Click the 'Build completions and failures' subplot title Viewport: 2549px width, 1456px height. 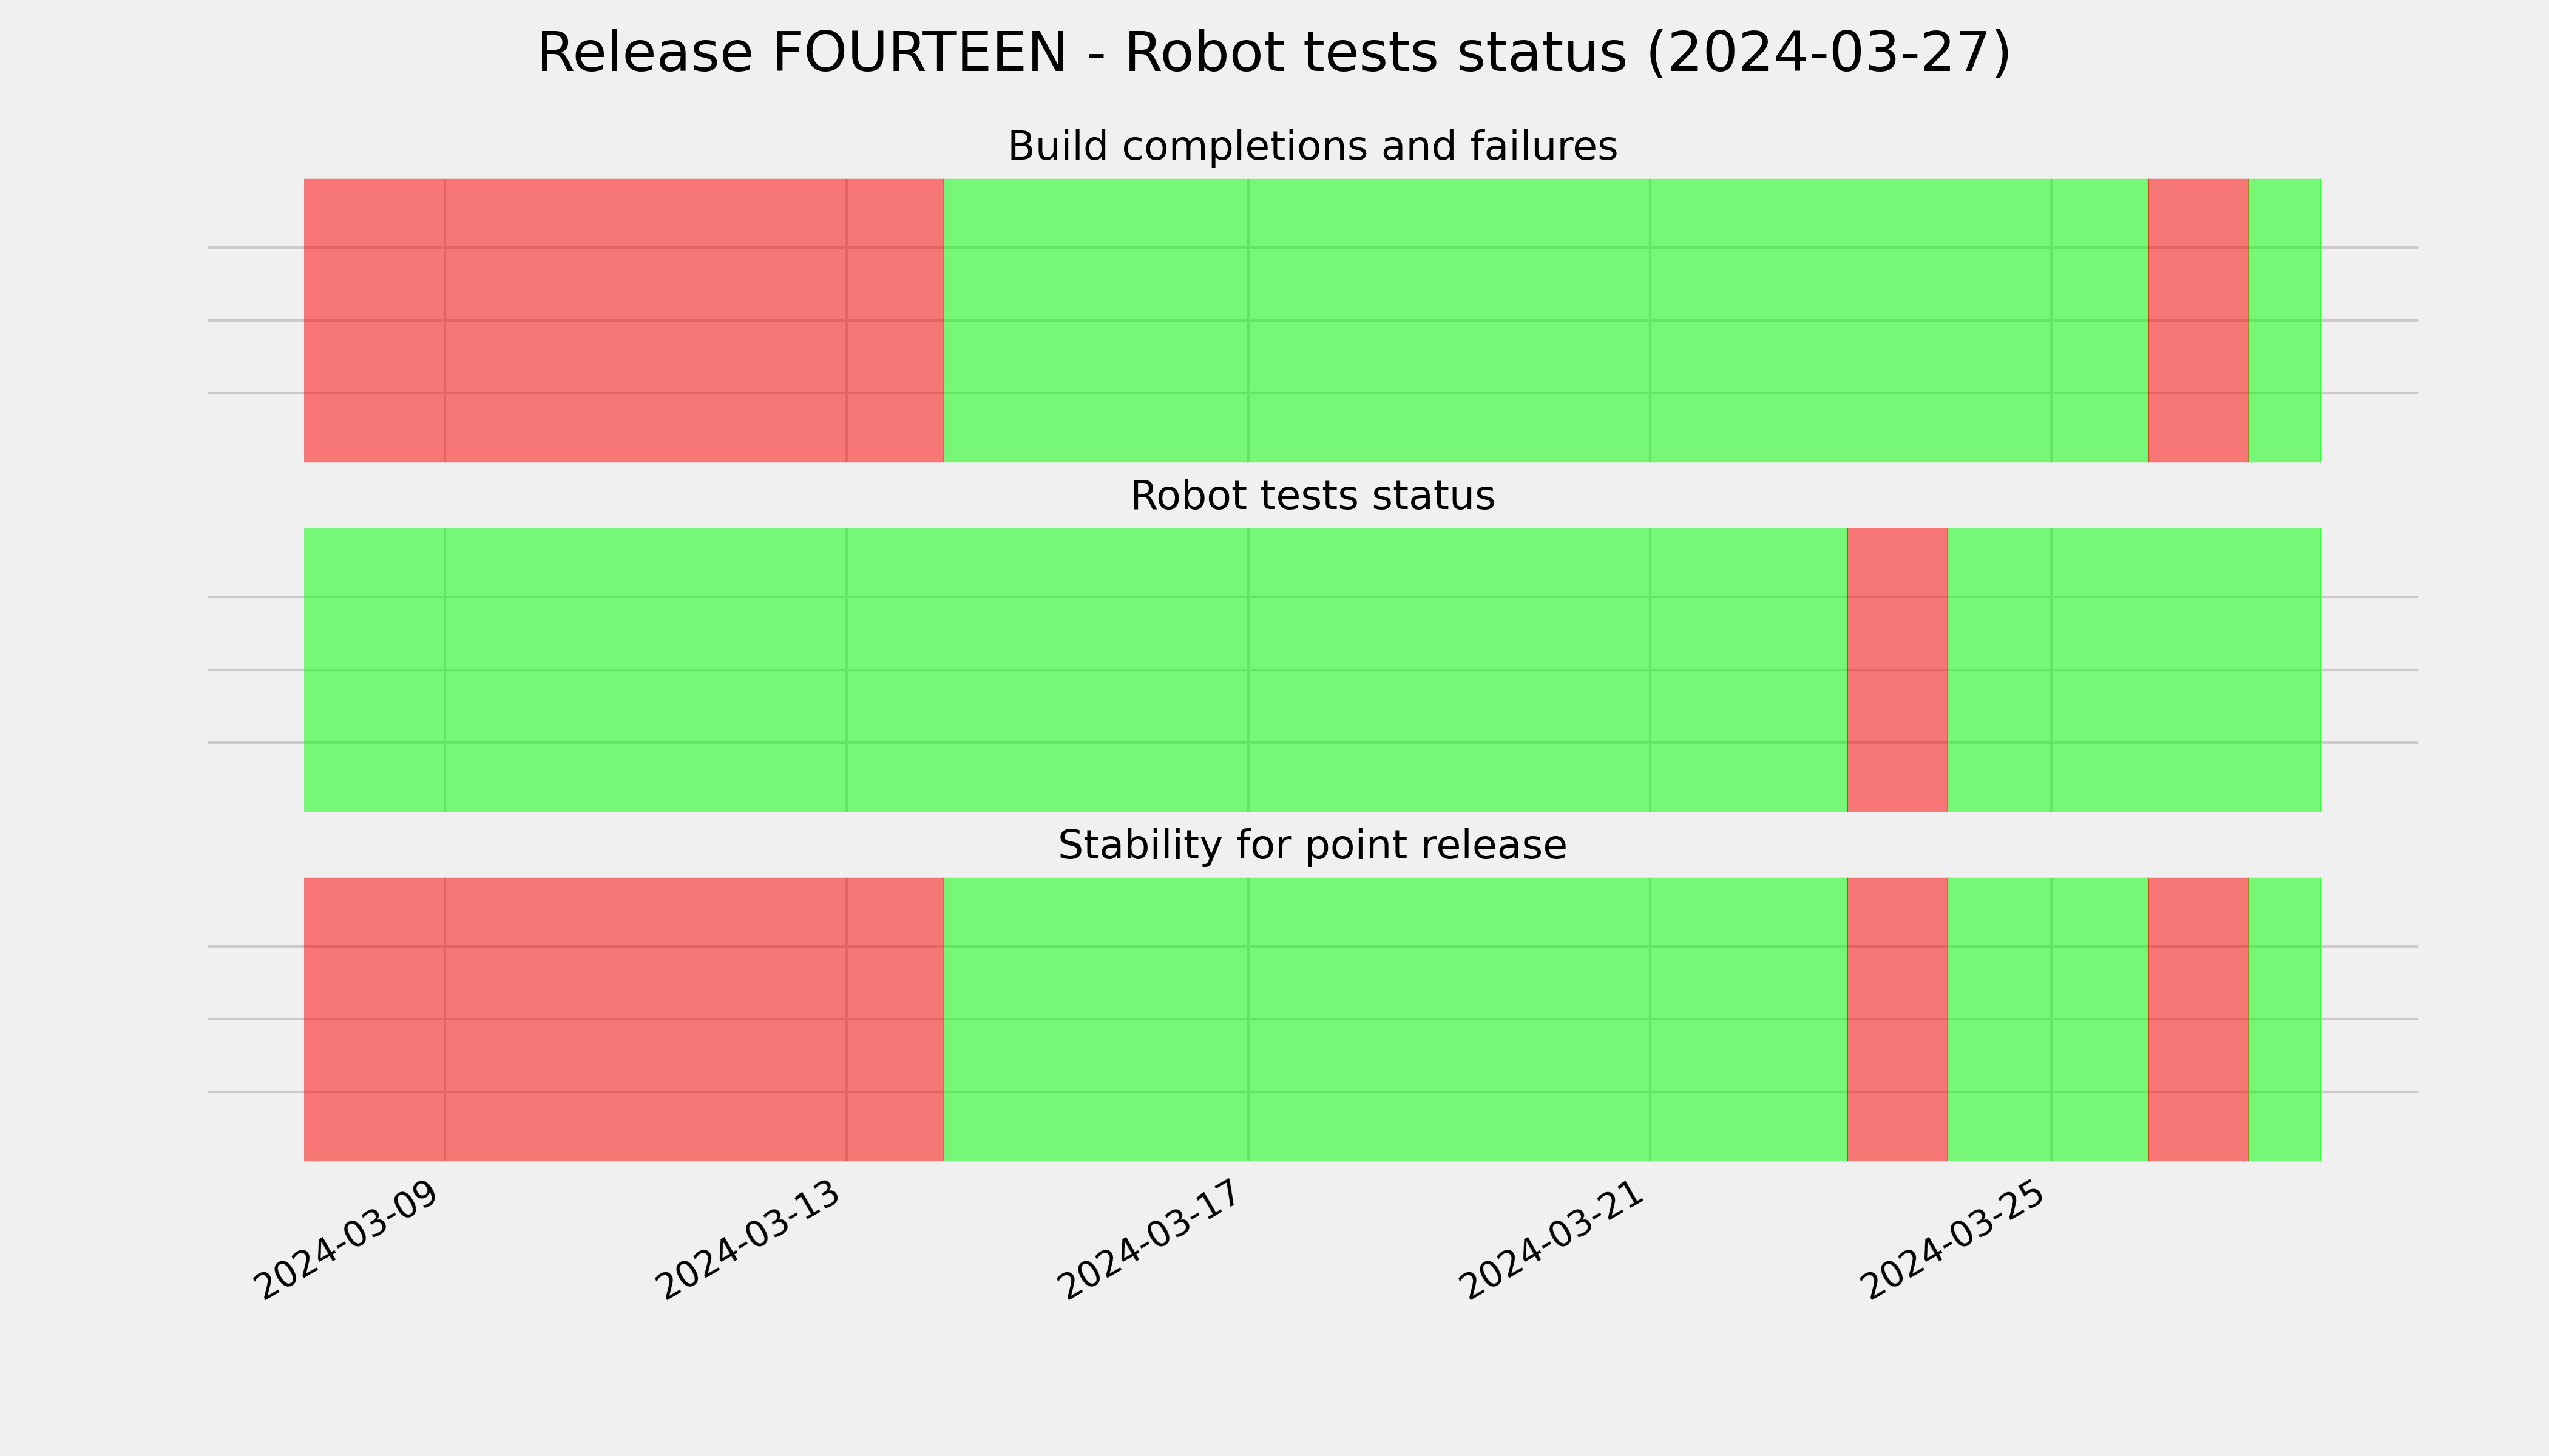pyautogui.click(x=1312, y=146)
